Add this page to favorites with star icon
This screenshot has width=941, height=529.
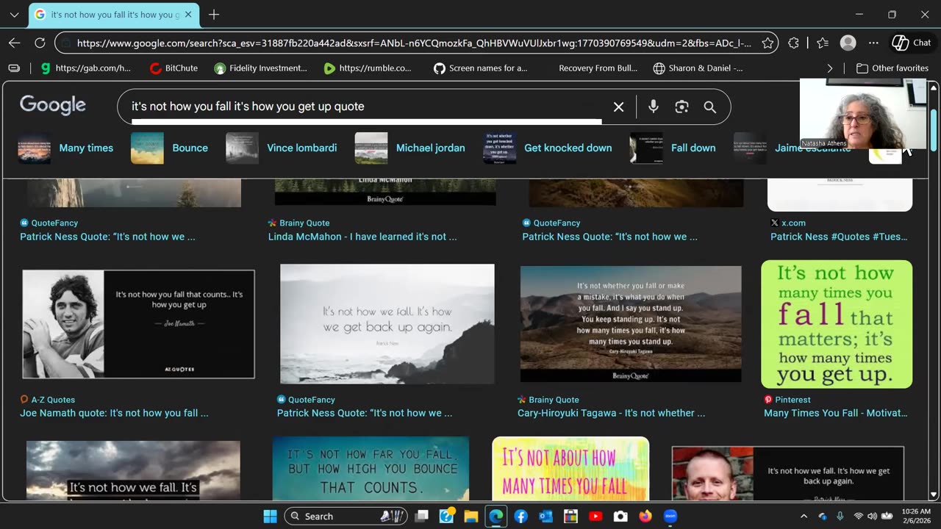tap(768, 43)
